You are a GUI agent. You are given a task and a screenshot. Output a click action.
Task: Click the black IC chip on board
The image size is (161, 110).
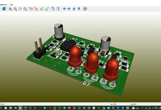pyautogui.click(x=68, y=45)
